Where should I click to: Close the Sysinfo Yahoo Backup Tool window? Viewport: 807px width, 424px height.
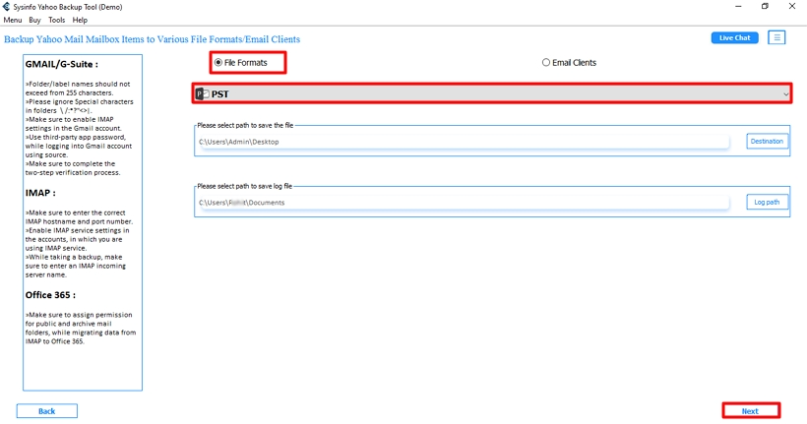[792, 6]
